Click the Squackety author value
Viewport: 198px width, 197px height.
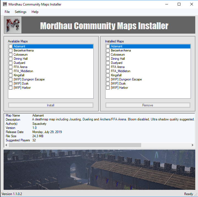coord(39,124)
